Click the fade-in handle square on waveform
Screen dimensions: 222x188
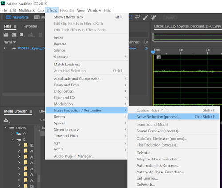pyautogui.click(x=159, y=57)
